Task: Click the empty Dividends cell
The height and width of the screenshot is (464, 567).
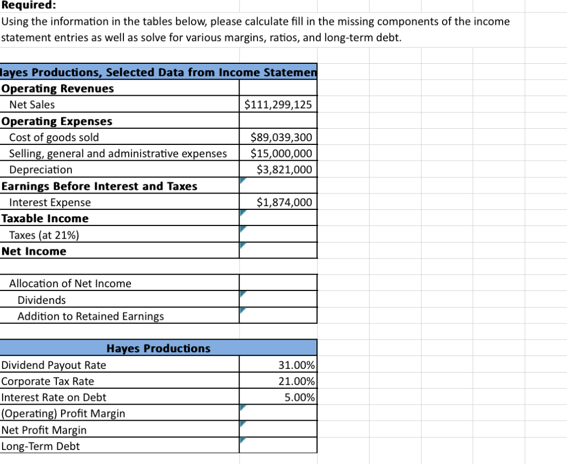Action: [x=278, y=300]
